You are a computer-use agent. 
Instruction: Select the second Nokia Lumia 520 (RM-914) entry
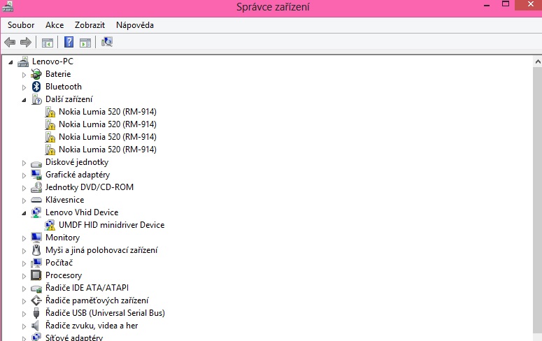[108, 124]
